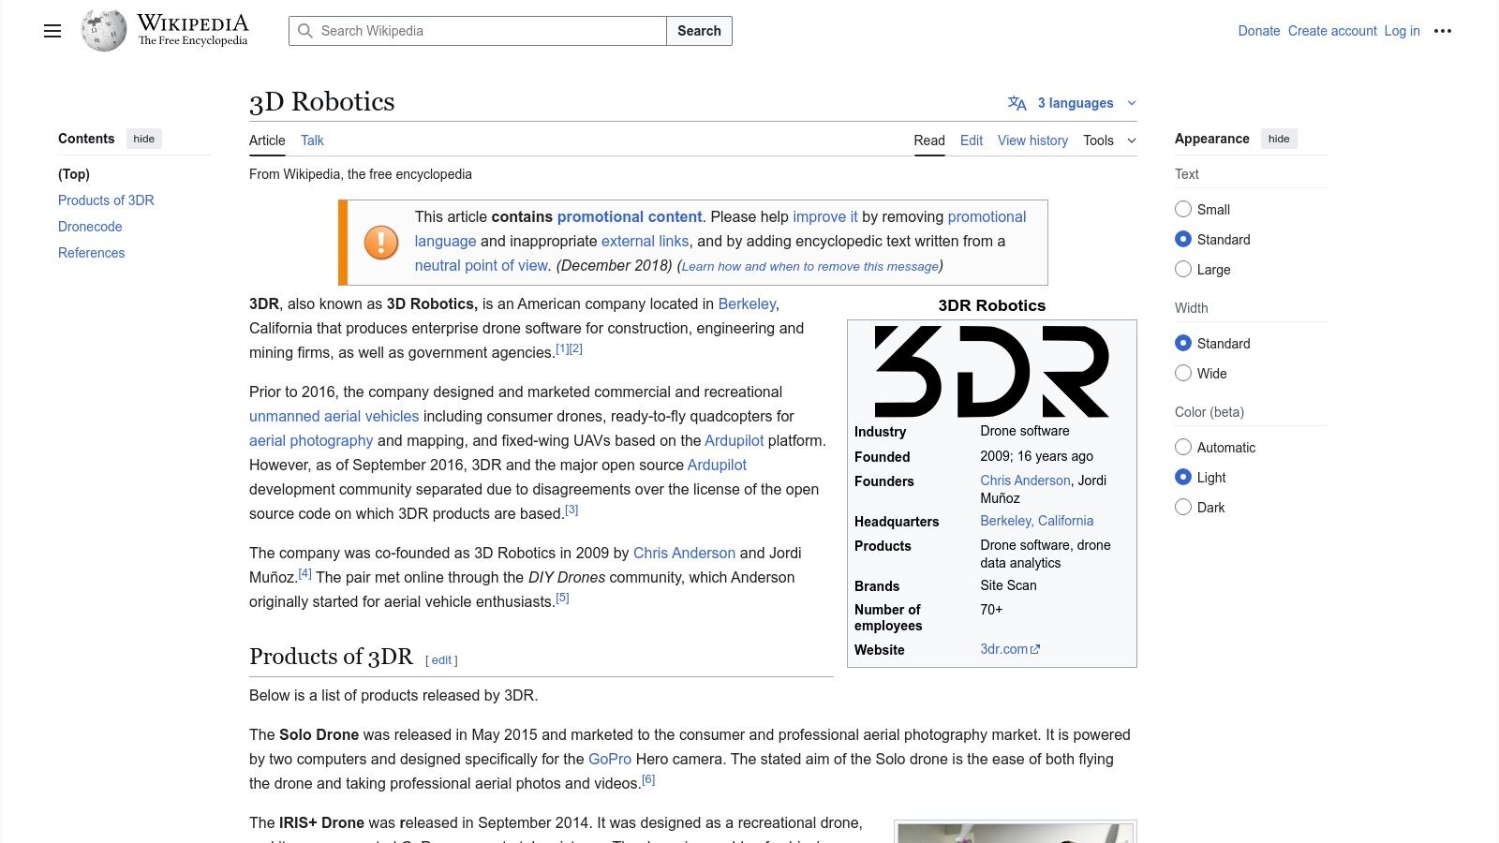Click the 3DR logo image

(991, 371)
